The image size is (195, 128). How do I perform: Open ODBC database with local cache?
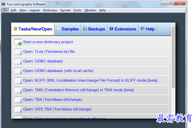tap(58, 71)
